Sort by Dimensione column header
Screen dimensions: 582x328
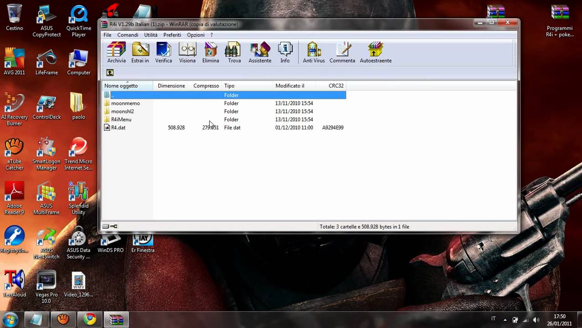(x=171, y=86)
